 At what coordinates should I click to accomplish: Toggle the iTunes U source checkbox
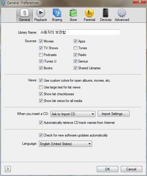pos(41,61)
